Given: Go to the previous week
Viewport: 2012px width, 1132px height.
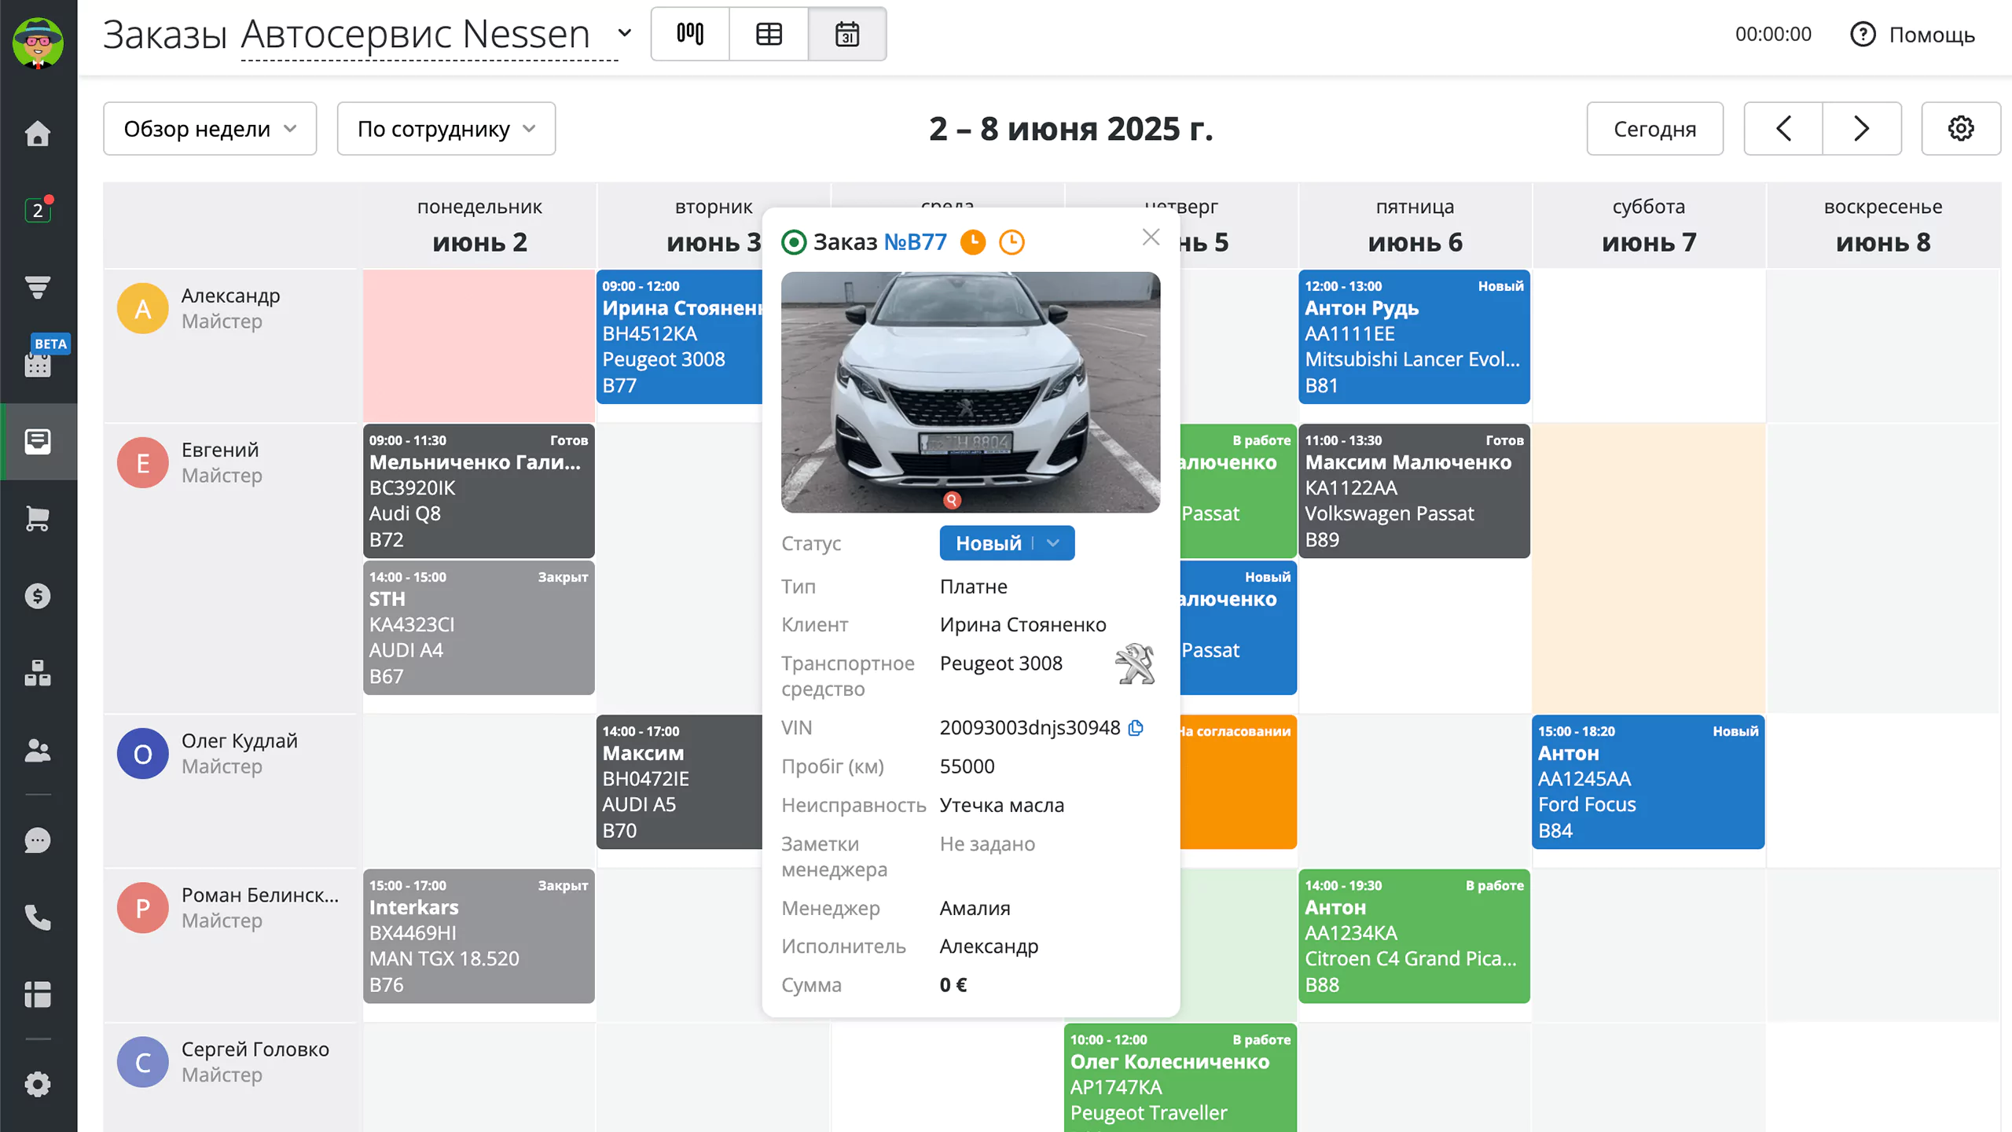Looking at the screenshot, I should pyautogui.click(x=1783, y=128).
